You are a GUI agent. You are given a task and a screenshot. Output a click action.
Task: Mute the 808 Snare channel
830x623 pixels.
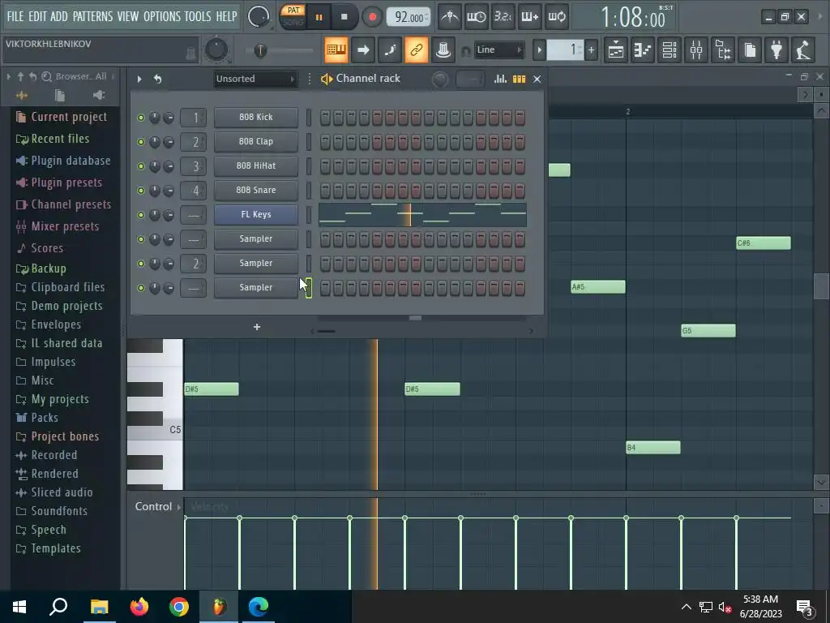pos(141,191)
